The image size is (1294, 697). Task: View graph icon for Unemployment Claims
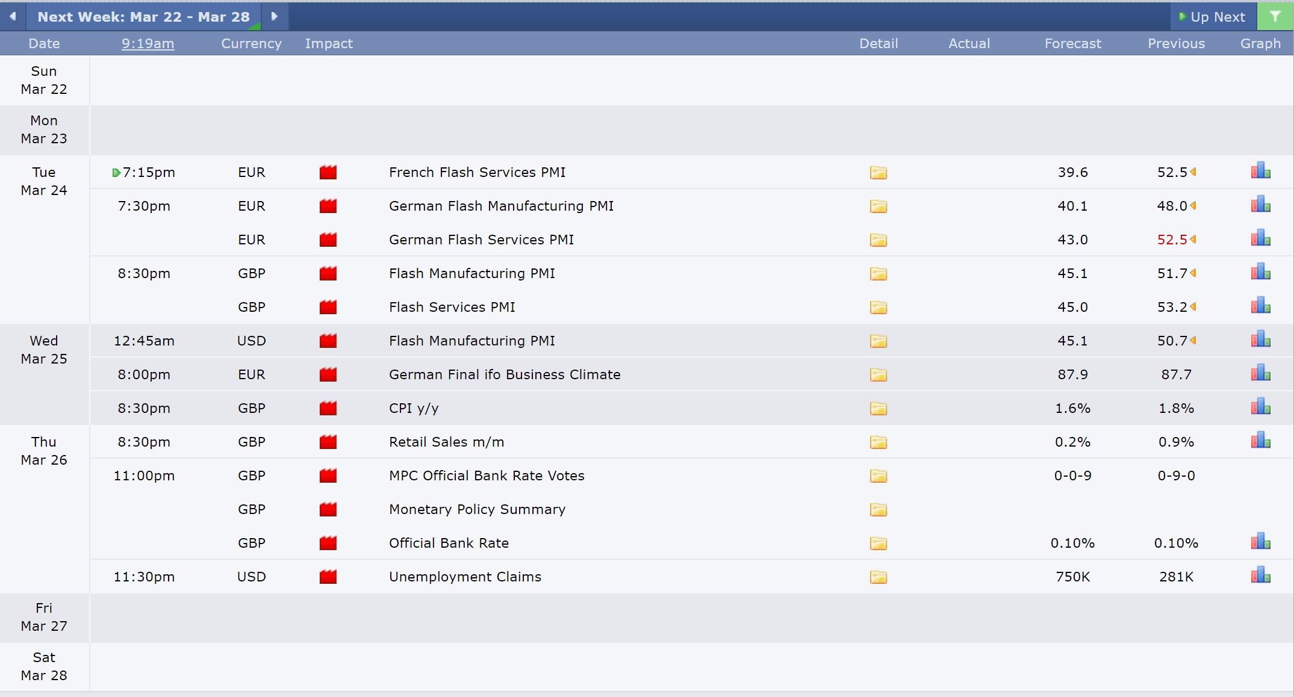[1260, 575]
